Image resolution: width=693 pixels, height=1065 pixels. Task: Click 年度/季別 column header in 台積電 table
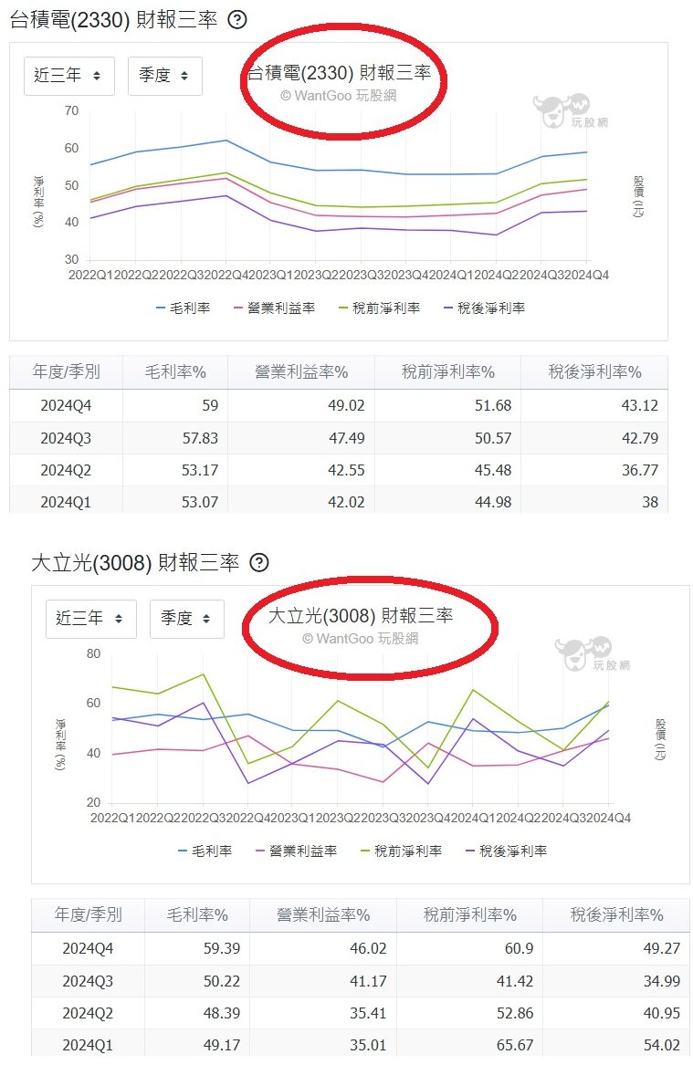coord(66,371)
